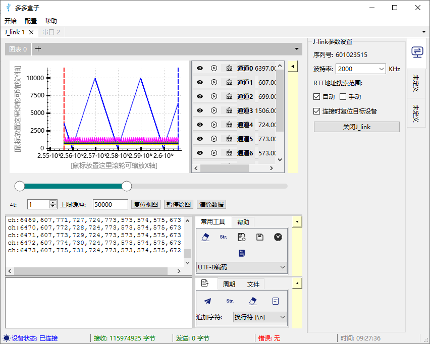Click the broom icon for 通道6
430x344 pixels.
click(229, 153)
